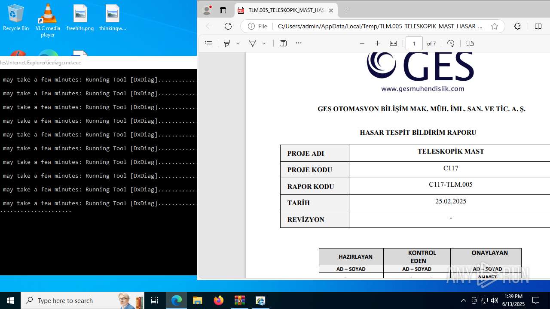The width and height of the screenshot is (550, 309).
Task: Click the taskbar search box
Action: [x=82, y=300]
